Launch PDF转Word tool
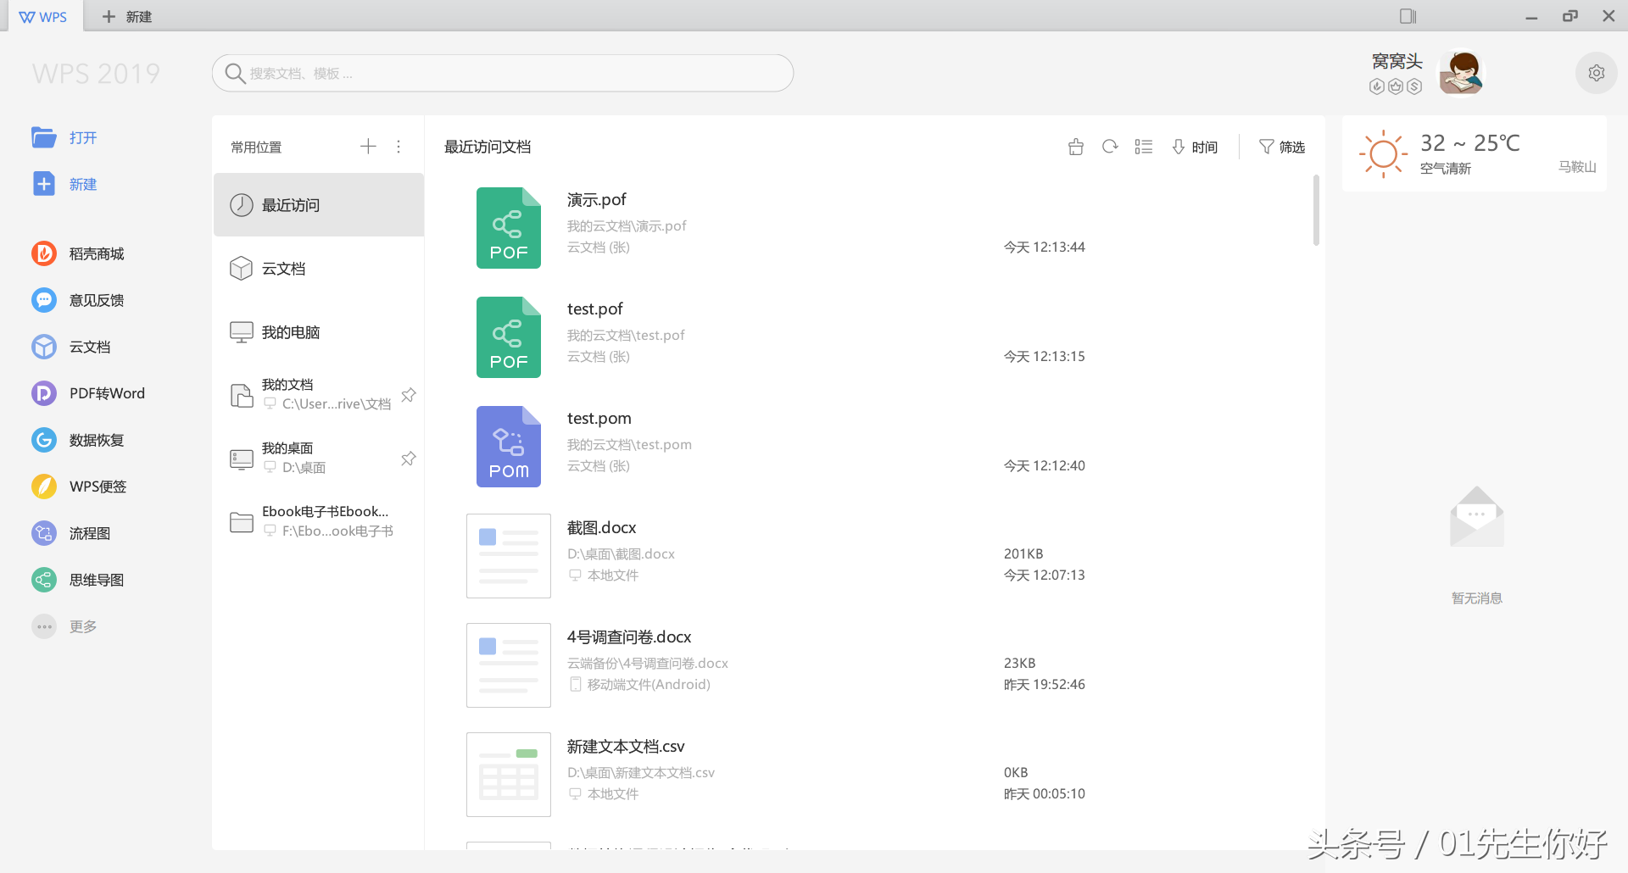The width and height of the screenshot is (1628, 873). point(88,393)
